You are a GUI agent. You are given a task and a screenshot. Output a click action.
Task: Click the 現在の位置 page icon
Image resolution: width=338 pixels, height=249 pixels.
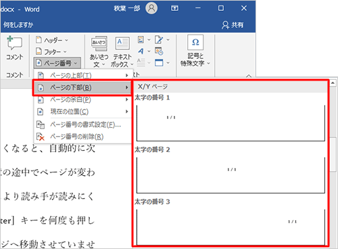click(41, 112)
